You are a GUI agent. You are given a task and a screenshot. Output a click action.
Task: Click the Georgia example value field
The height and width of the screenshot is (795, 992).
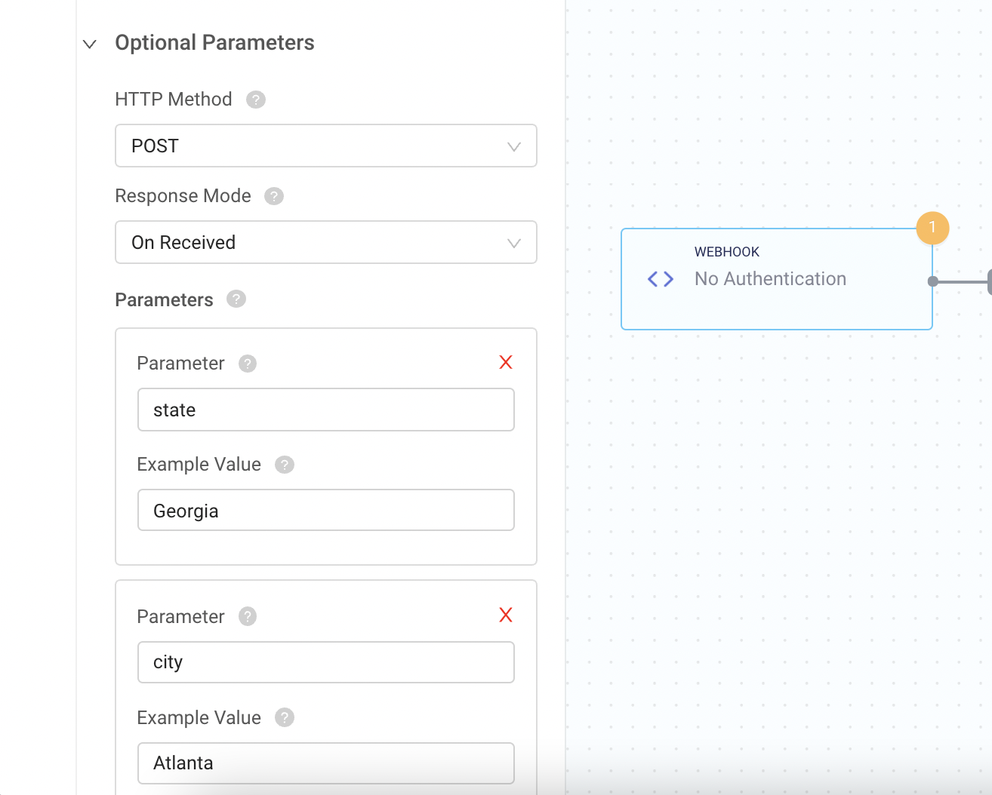[x=325, y=511]
